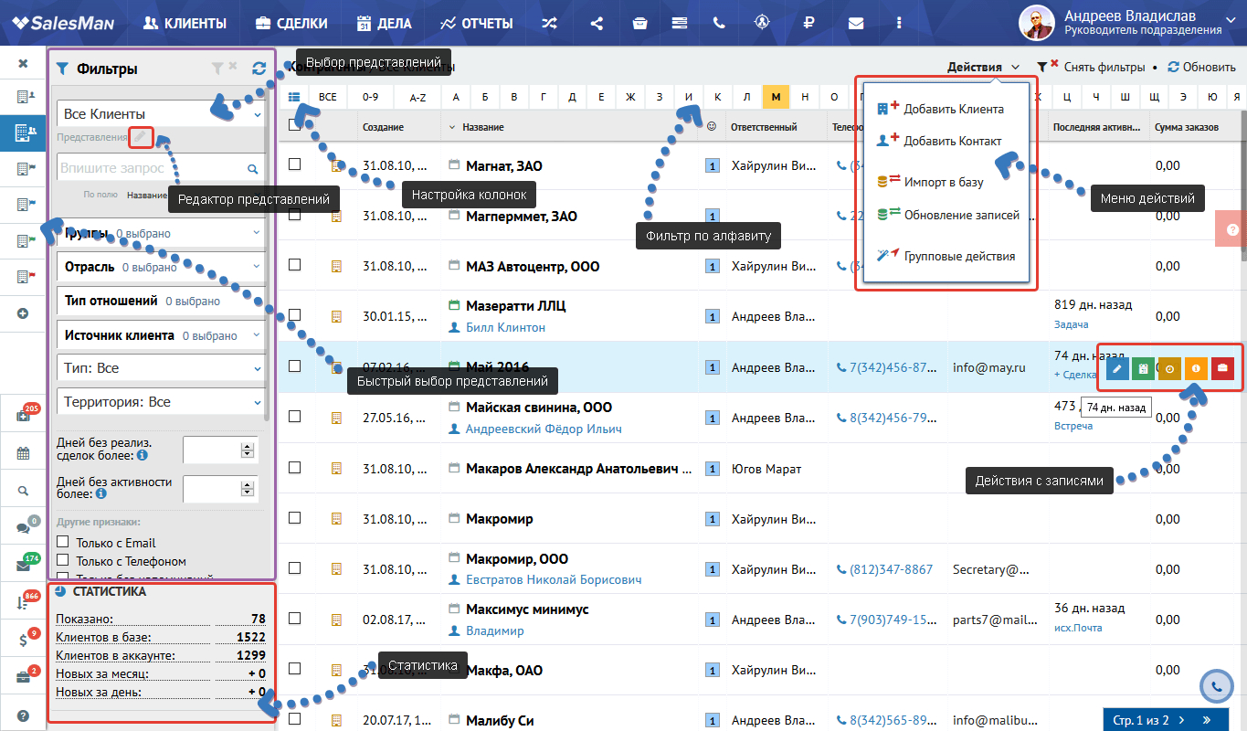Image resolution: width=1247 pixels, height=731 pixels.
Task: Click the blue pencil edit button on Май 2016 row
Action: tap(1116, 368)
